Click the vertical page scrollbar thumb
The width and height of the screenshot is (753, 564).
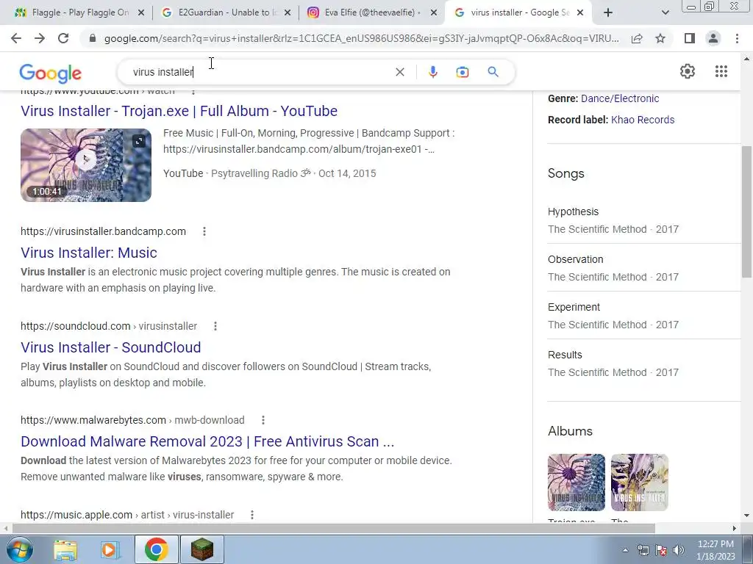pyautogui.click(x=746, y=211)
